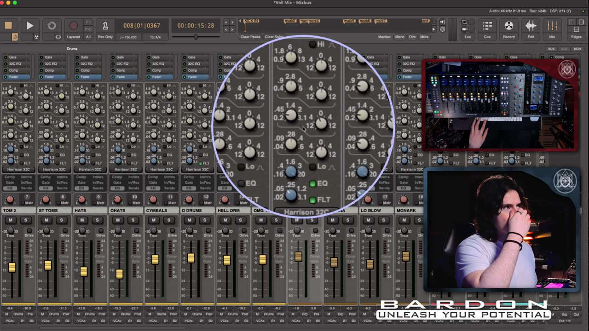Jump to next marker arrow

pyautogui.click(x=232, y=29)
